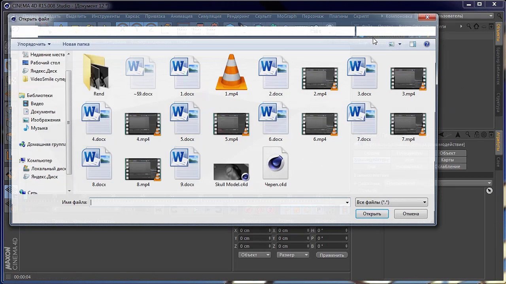Click the Attribute manager lock icon
506x284 pixels.
pyautogui.click(x=476, y=135)
